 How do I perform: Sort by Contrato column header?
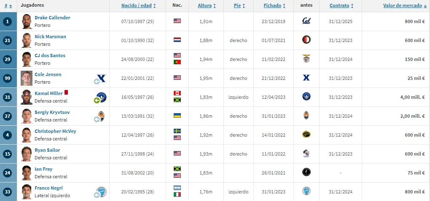pos(341,6)
